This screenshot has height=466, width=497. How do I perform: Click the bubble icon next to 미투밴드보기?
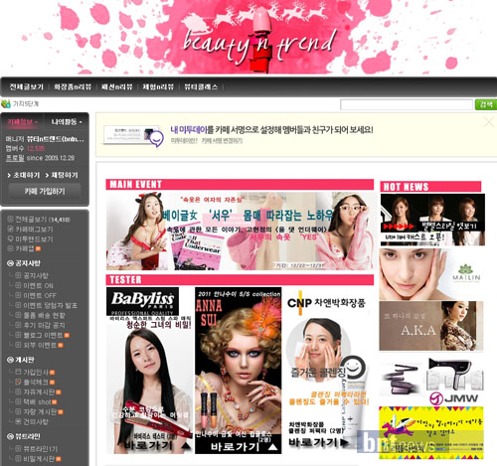[10, 238]
